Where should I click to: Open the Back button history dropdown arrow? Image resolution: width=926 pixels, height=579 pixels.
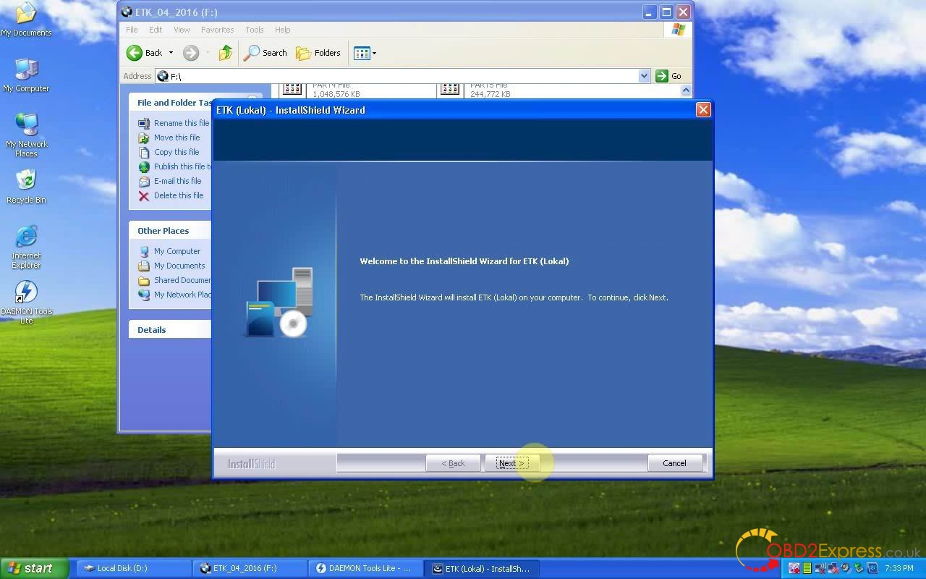tap(171, 53)
